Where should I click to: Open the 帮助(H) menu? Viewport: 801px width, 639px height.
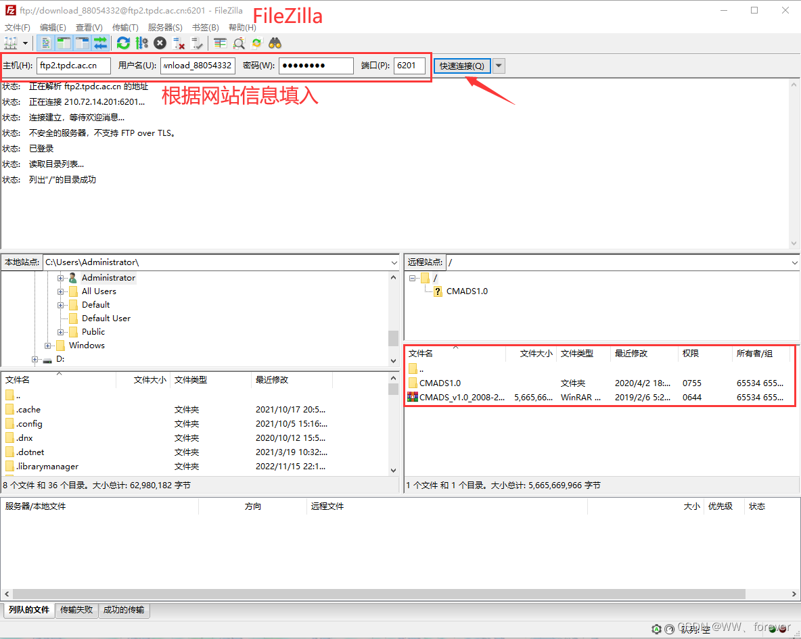(242, 27)
